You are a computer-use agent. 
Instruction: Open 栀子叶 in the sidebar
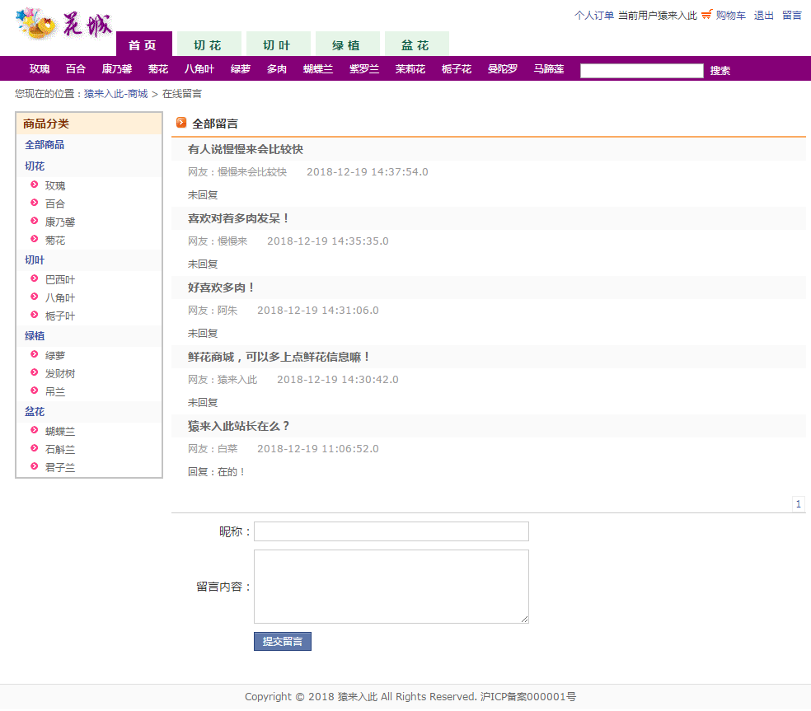(x=60, y=316)
